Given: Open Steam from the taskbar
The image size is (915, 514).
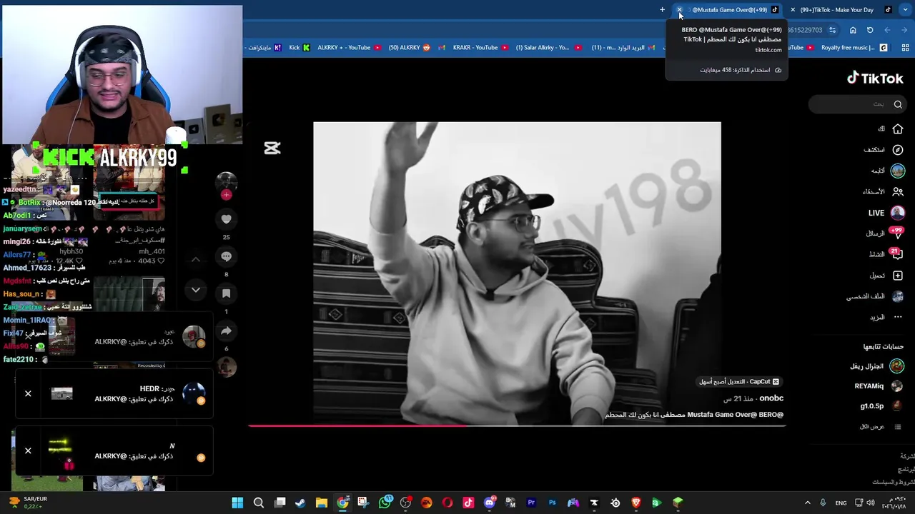Looking at the screenshot, I should (x=300, y=503).
